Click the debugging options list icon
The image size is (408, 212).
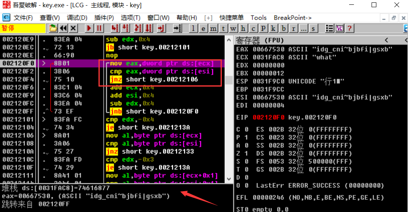pos(330,28)
